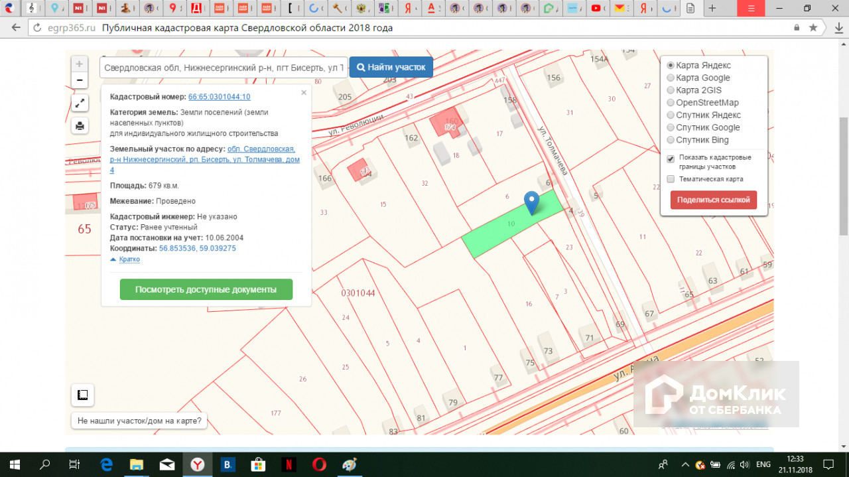Click the address search input field

(x=224, y=68)
